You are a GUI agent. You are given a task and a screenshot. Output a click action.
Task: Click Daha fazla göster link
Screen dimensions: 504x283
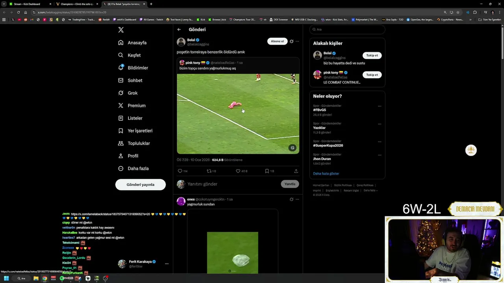(326, 173)
